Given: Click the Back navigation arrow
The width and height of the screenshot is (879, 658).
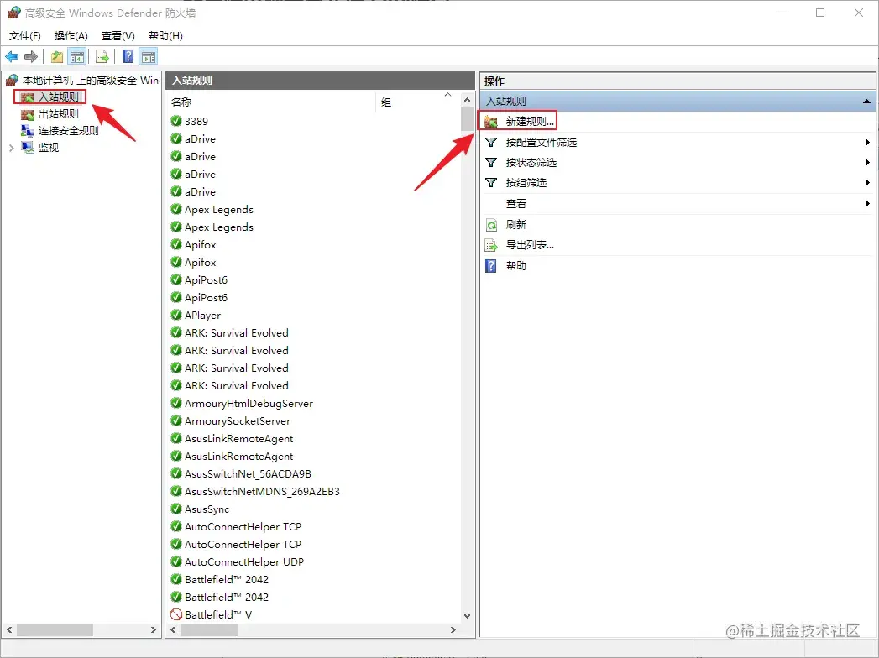Looking at the screenshot, I should pos(11,56).
